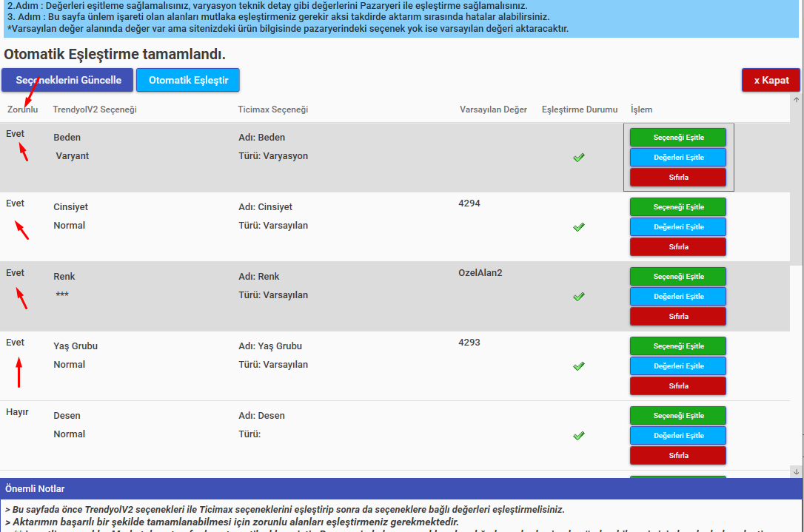This screenshot has height=532, width=804.
Task: Click Değerleri Eşitle in Desen row
Action: coord(678,436)
